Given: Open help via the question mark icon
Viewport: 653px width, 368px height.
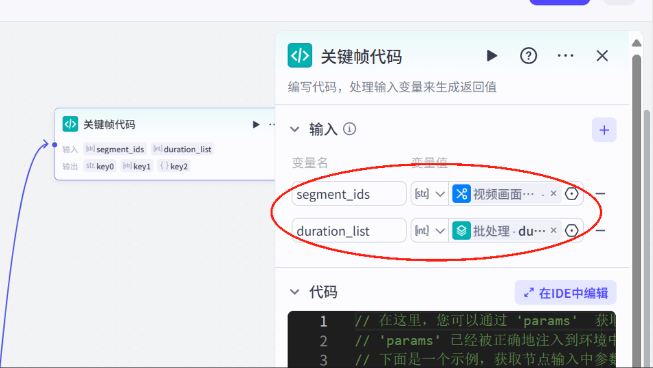Looking at the screenshot, I should point(528,56).
